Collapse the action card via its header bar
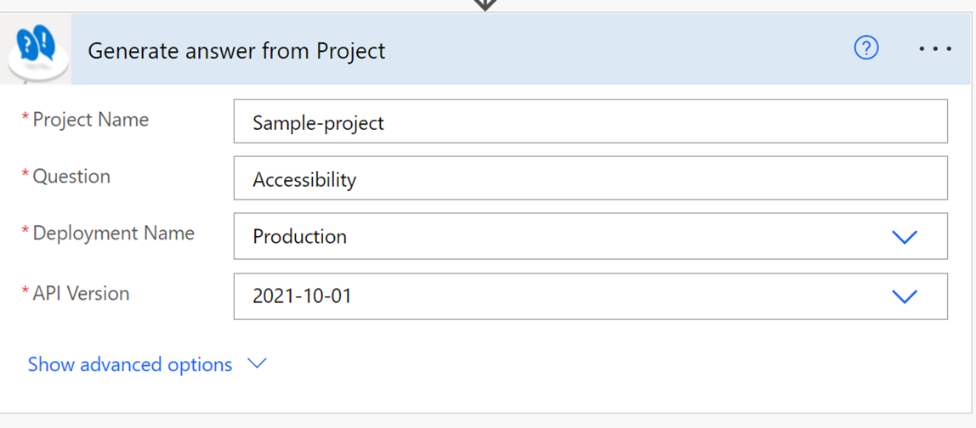976x428 pixels. coord(595,49)
